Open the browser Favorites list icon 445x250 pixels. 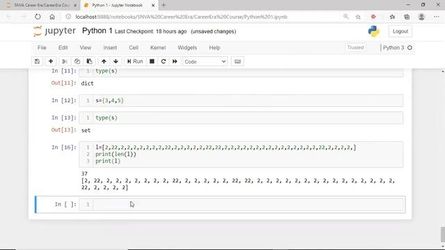coord(392,17)
